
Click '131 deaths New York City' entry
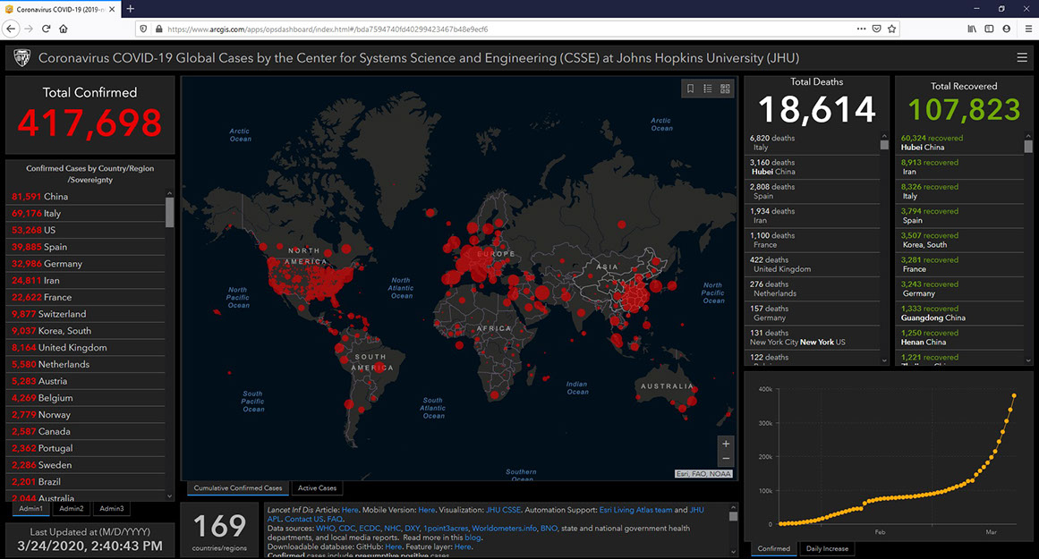tap(813, 338)
